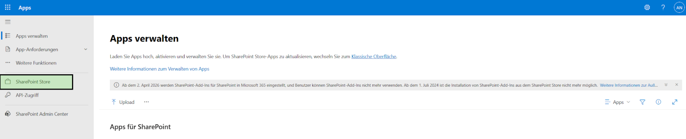
Task: Open Weitere Informationen zum Verwalten von Apps
Action: pos(160,69)
